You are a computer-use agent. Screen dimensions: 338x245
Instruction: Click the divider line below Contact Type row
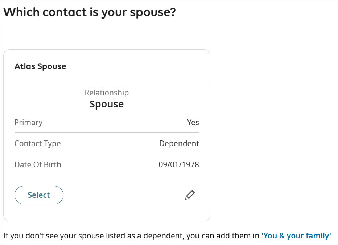click(107, 154)
